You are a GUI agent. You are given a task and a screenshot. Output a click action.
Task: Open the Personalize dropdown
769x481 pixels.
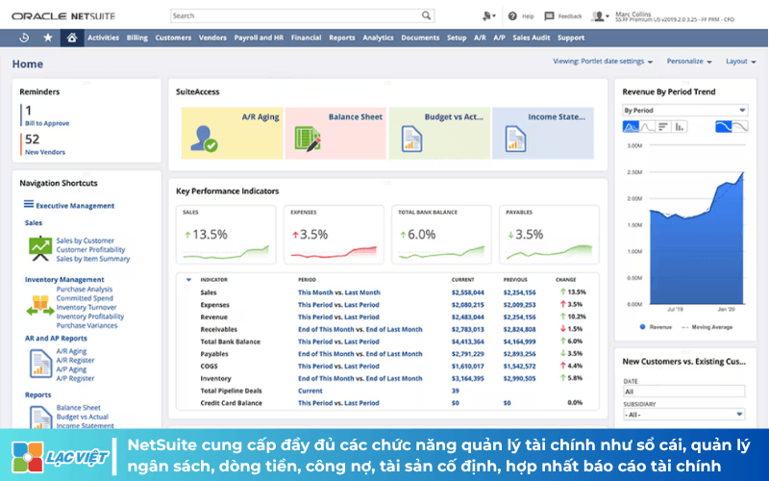point(689,62)
